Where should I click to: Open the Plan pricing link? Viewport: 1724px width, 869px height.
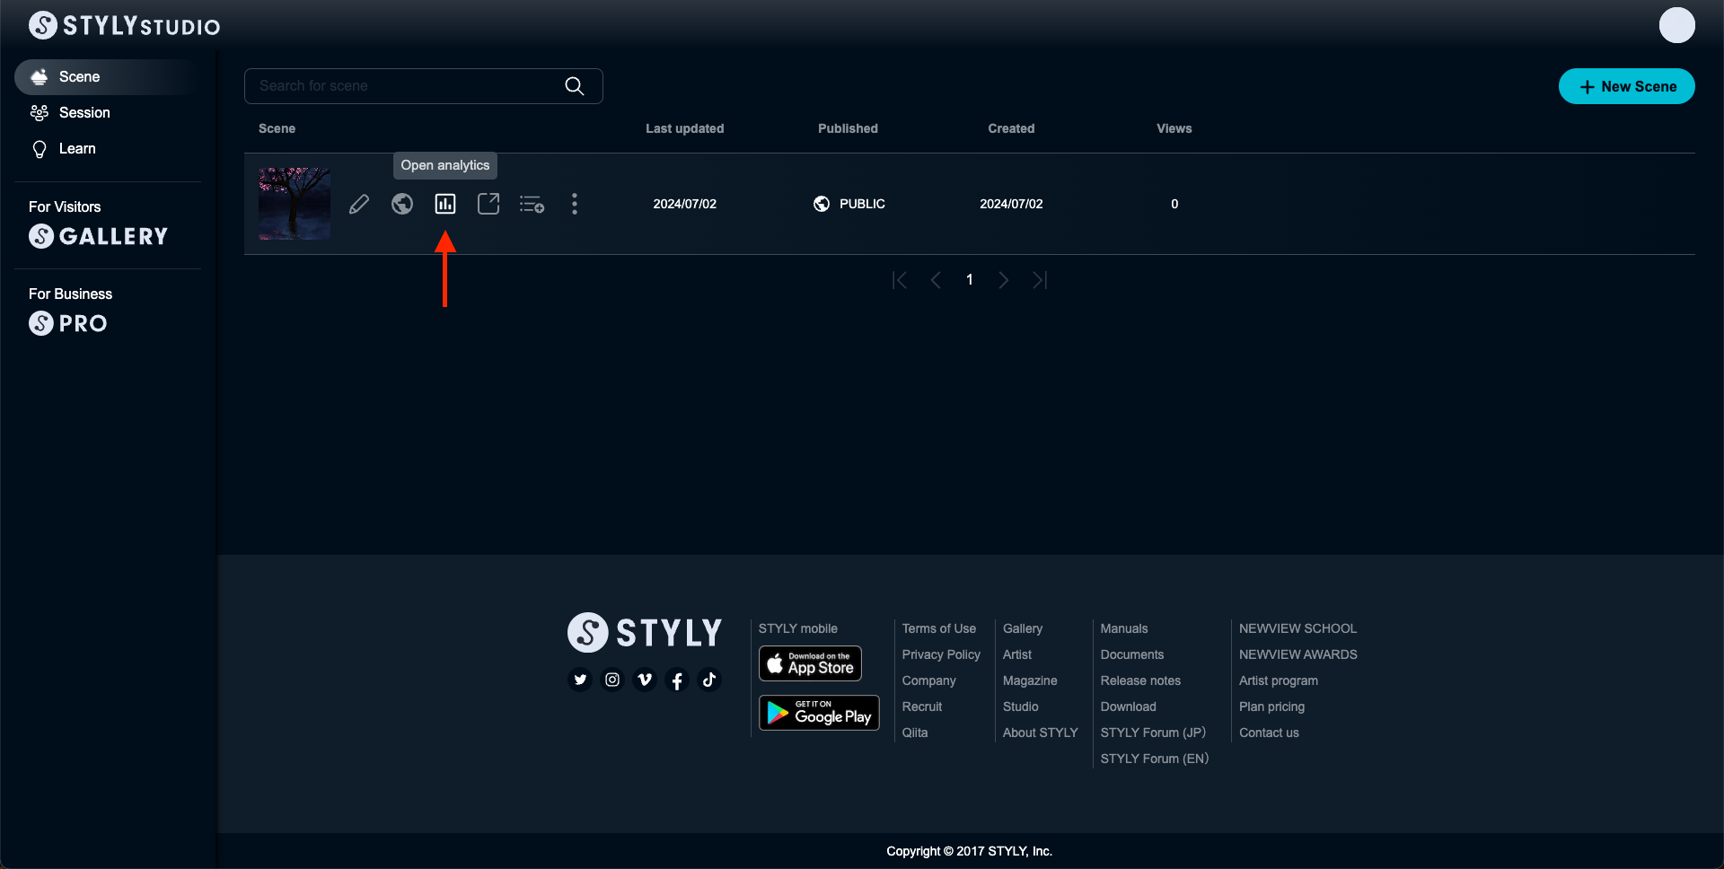pyautogui.click(x=1271, y=707)
